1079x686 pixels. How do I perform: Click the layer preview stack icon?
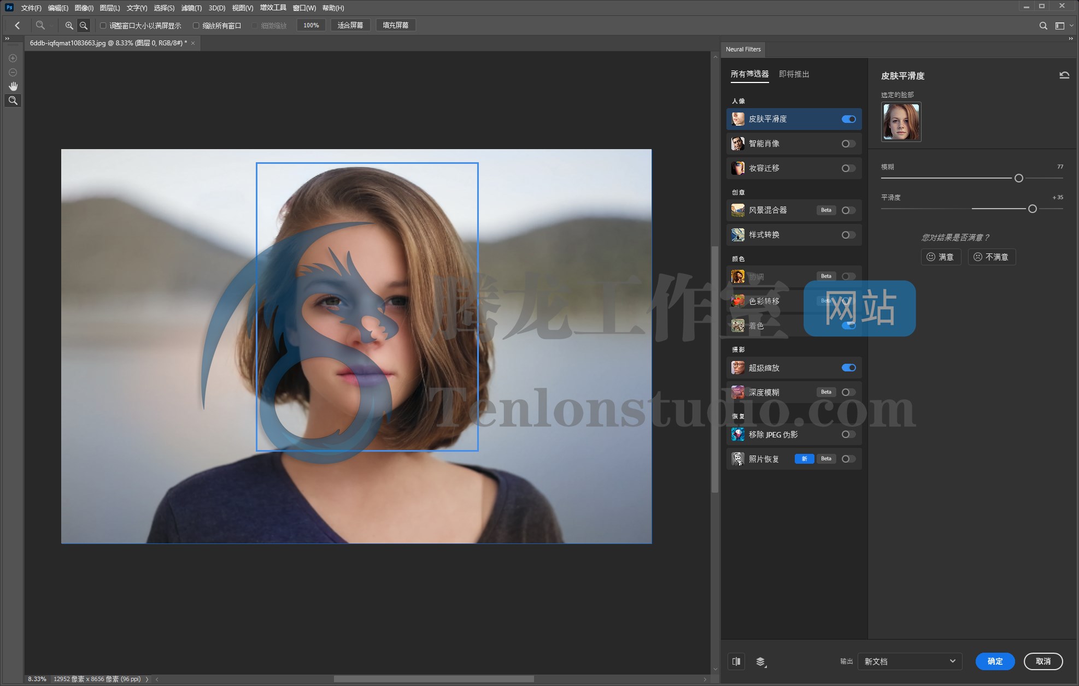[x=761, y=662]
